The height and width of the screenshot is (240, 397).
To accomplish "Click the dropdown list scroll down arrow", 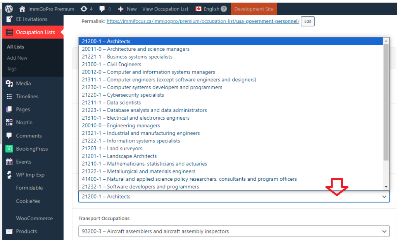I will pyautogui.click(x=386, y=187).
